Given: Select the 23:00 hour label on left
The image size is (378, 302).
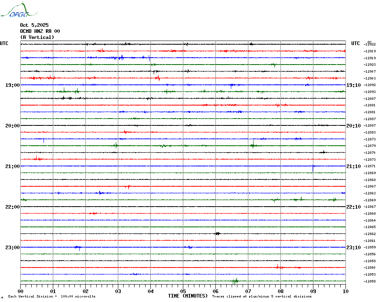Looking at the screenshot, I should [13, 248].
